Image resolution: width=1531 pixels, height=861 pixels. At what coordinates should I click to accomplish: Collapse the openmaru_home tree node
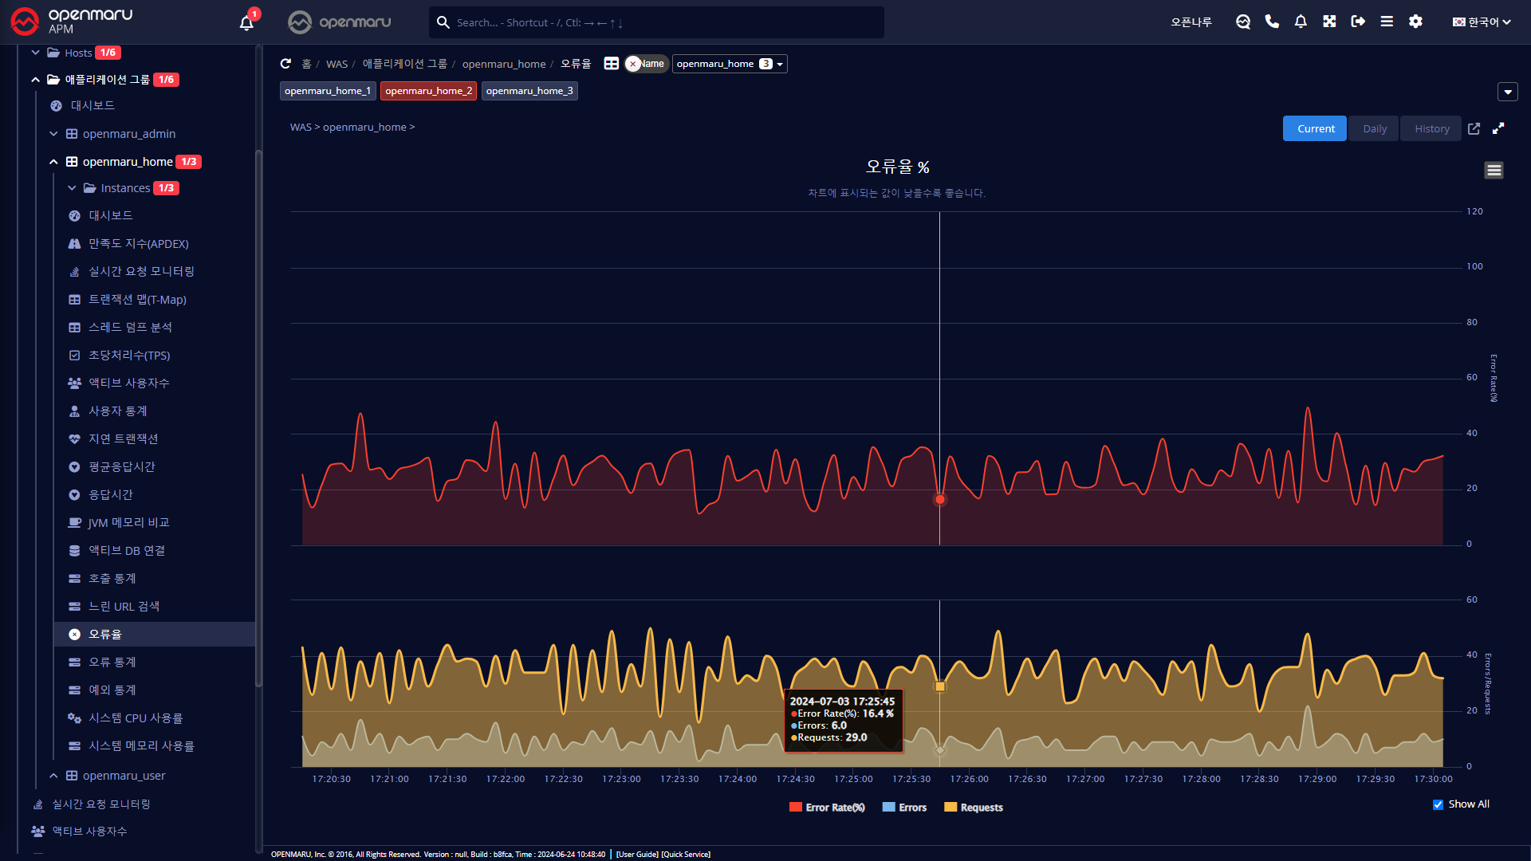click(x=53, y=162)
